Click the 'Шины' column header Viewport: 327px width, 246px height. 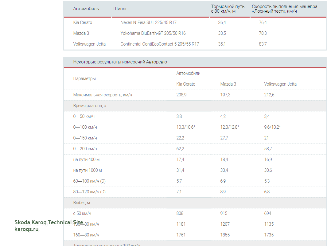120,9
